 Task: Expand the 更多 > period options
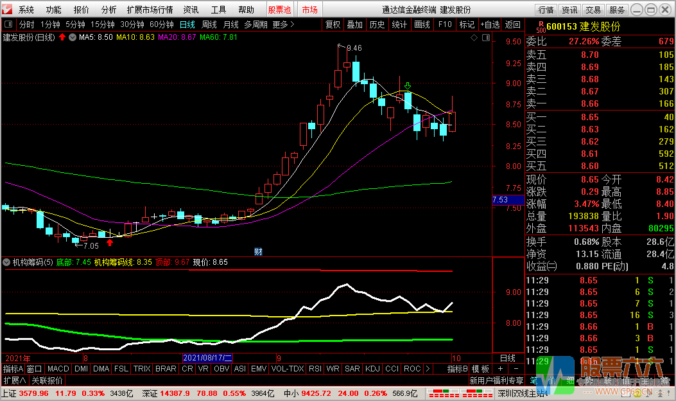283,24
